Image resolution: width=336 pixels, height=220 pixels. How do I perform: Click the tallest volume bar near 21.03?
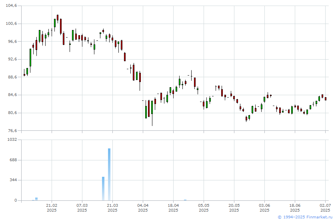point(109,174)
